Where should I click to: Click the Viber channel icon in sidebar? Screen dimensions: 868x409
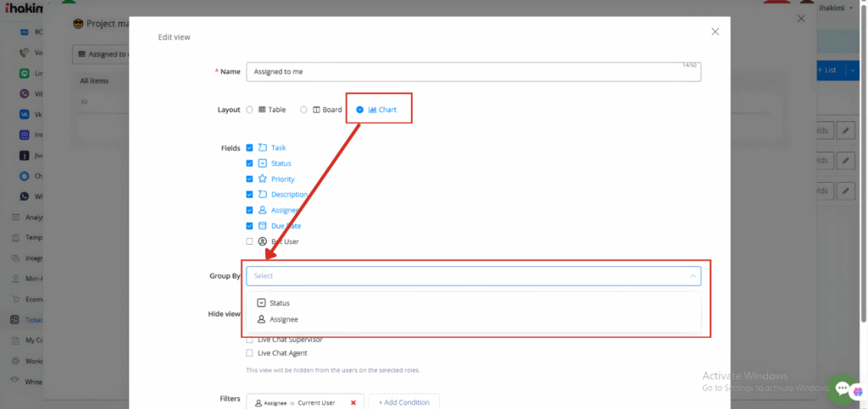coord(25,94)
